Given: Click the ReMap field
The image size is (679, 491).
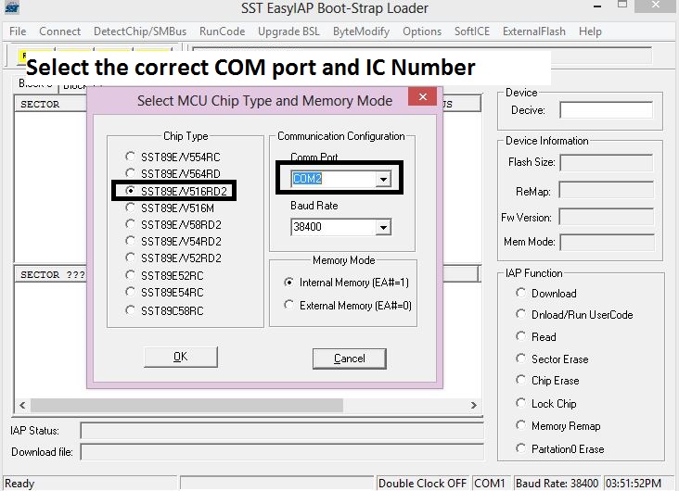Looking at the screenshot, I should tap(607, 190).
